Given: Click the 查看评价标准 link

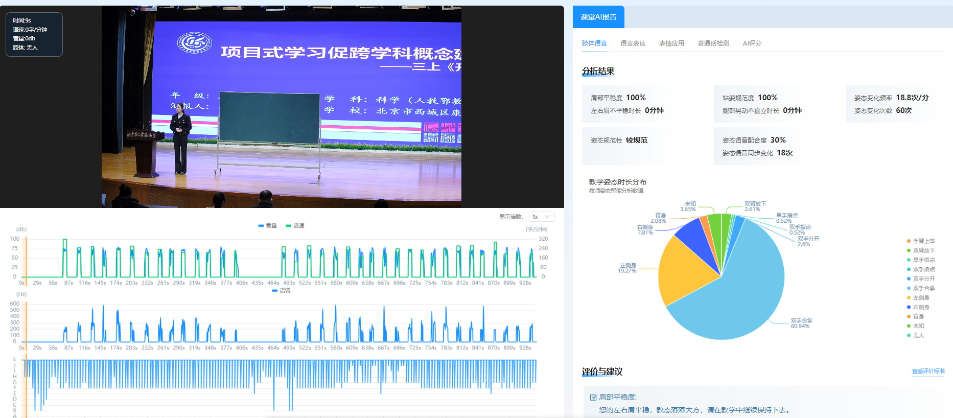Looking at the screenshot, I should click(928, 371).
